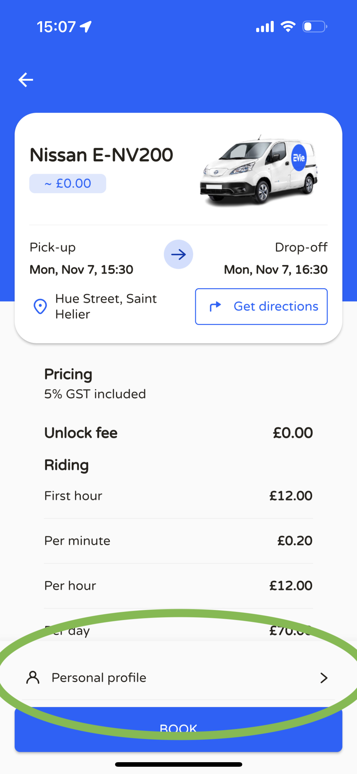Tap the iOS home indicator bar
Viewport: 357px width, 774px height.
coord(178,764)
